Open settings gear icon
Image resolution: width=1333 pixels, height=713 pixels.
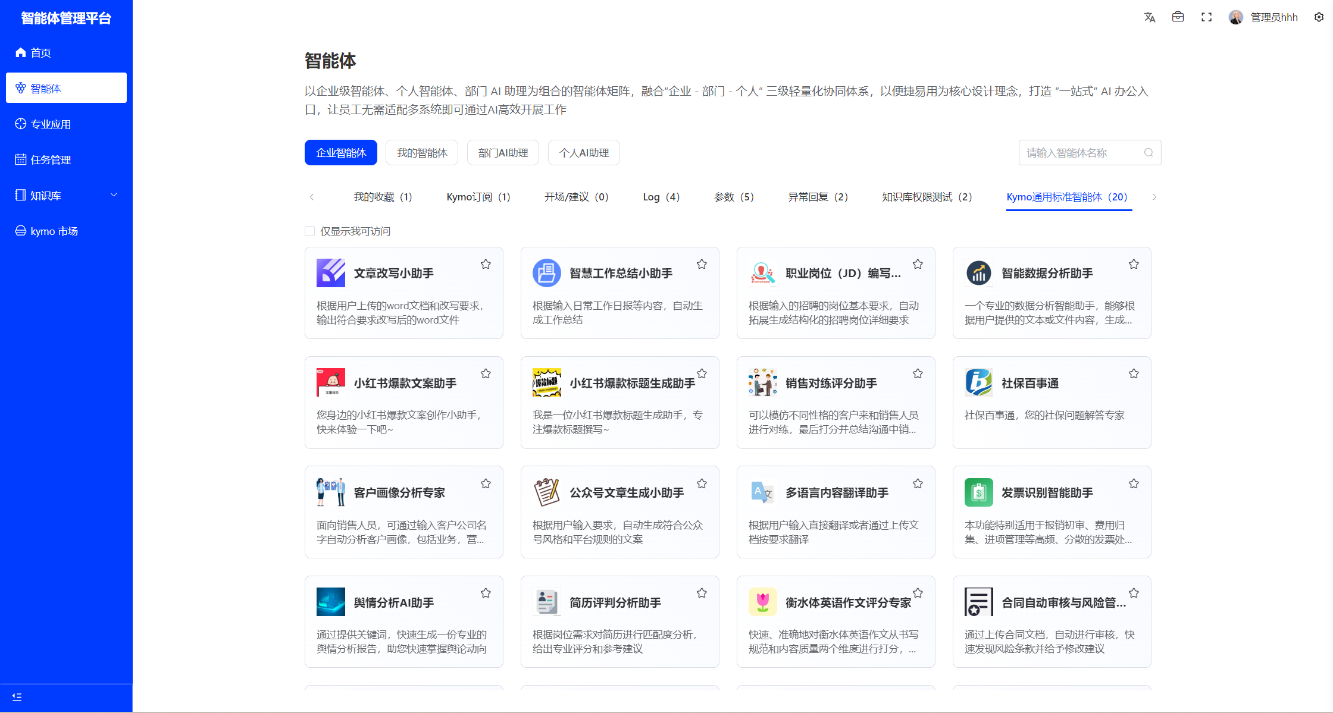[1319, 17]
